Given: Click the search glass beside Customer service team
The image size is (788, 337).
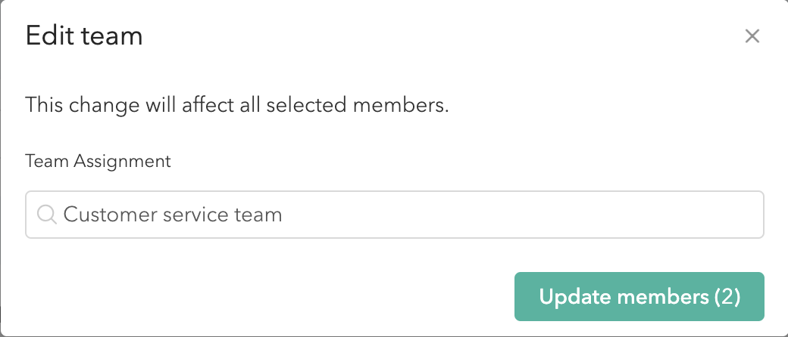Looking at the screenshot, I should 47,215.
